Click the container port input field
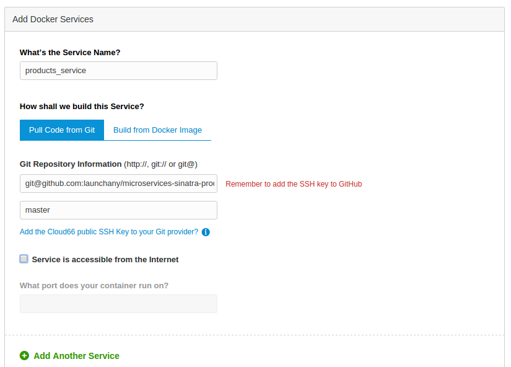The image size is (511, 367). [118, 304]
